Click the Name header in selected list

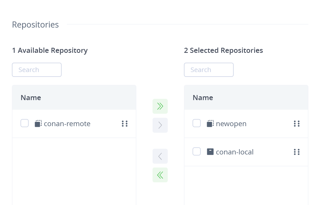point(203,98)
